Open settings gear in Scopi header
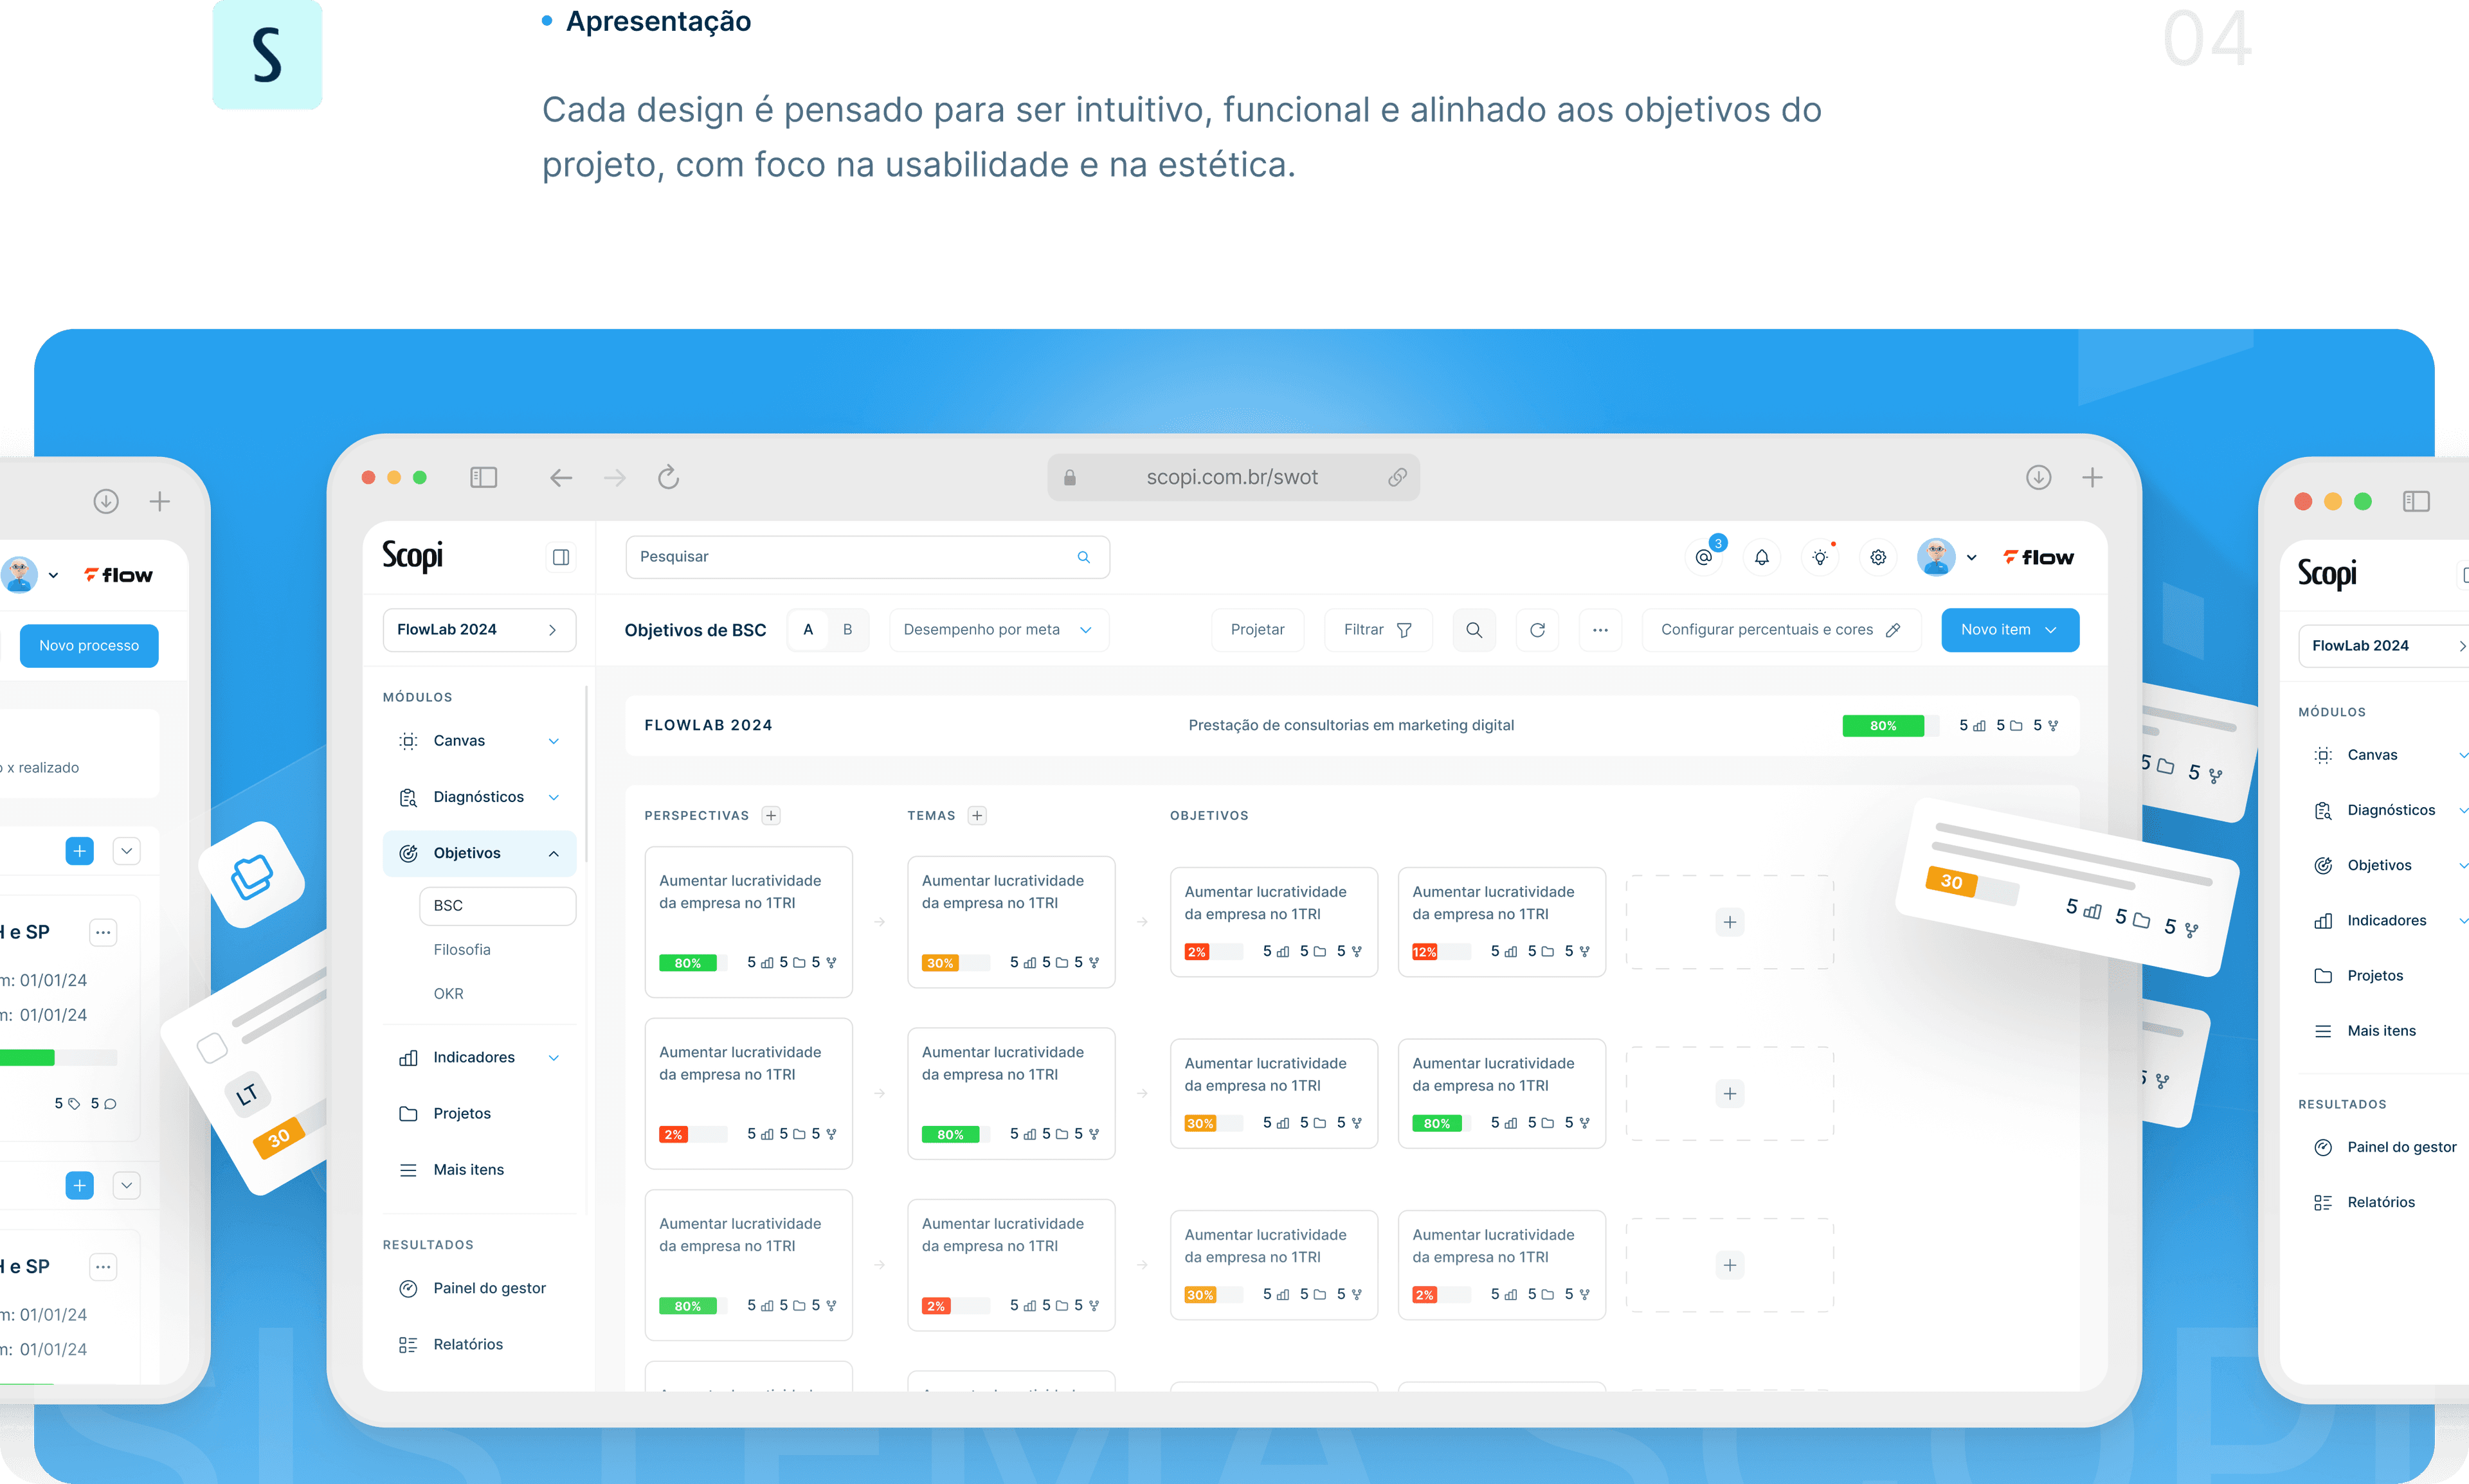The image size is (2469, 1484). (1877, 557)
